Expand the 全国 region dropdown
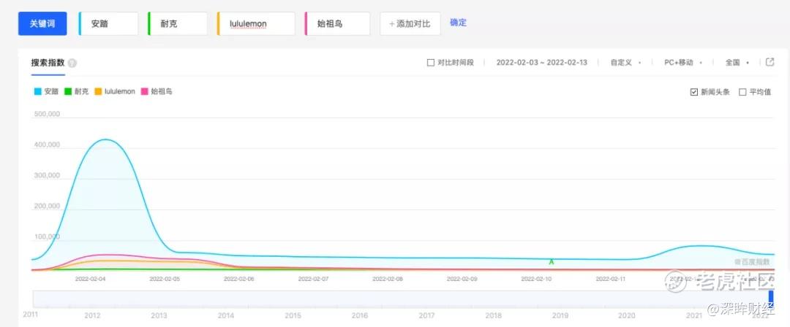 coord(737,63)
